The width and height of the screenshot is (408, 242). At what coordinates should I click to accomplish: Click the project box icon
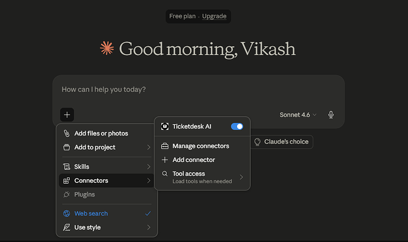(x=67, y=147)
